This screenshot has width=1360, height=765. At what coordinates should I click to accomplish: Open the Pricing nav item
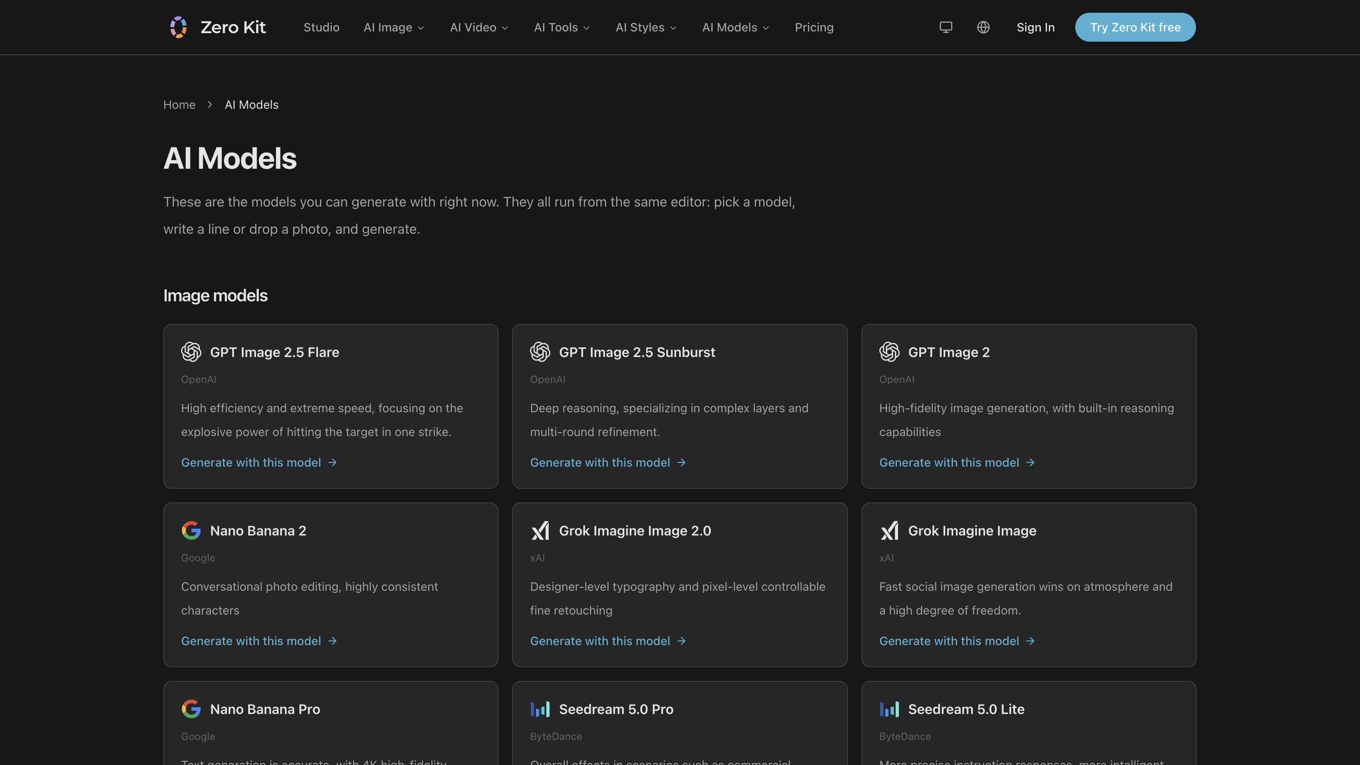click(x=813, y=28)
